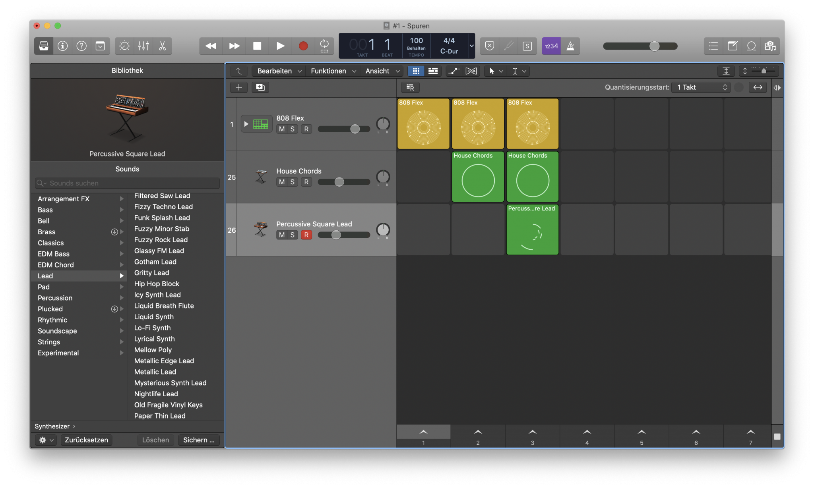Disable record-enable on Percussive Square Lead
Image resolution: width=814 pixels, height=488 pixels.
click(x=306, y=235)
